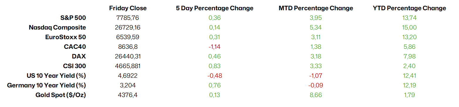This screenshot has height=107, width=459.
Task: Click the Germany yield MTD value -0,09
Action: (x=316, y=85)
